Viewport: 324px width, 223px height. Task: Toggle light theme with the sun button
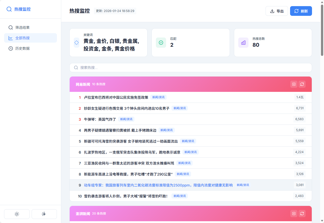(x=17, y=214)
